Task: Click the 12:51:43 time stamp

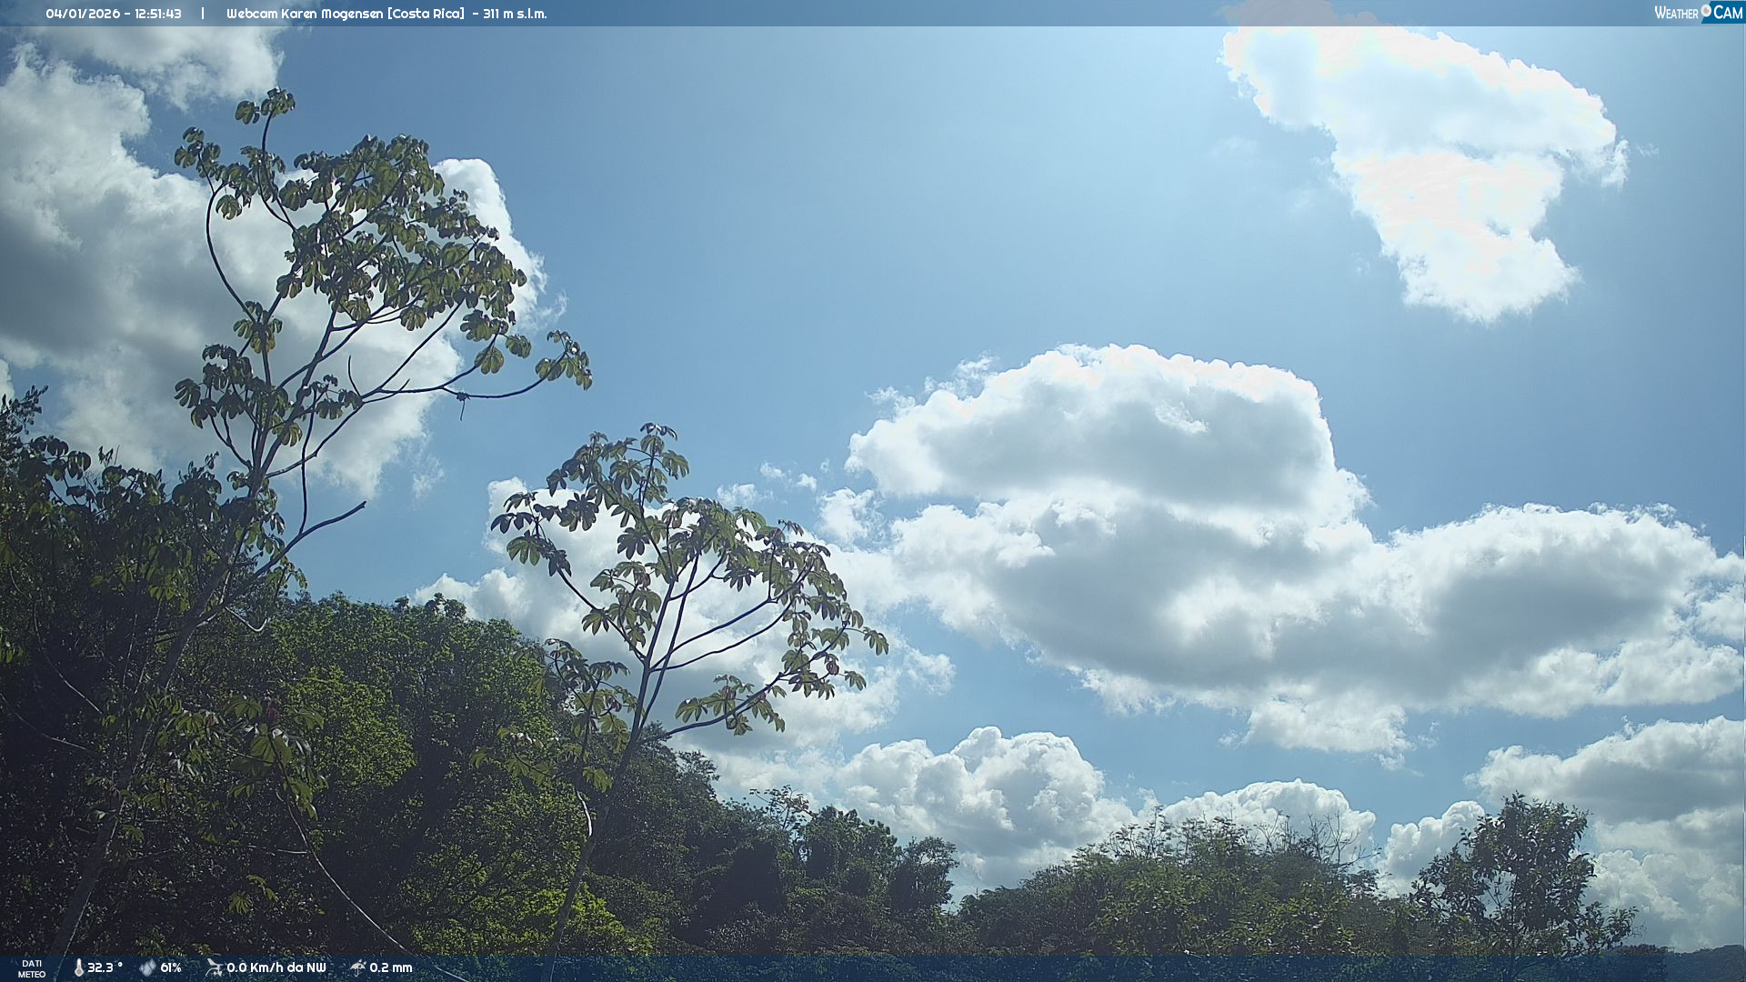Action: point(158,14)
